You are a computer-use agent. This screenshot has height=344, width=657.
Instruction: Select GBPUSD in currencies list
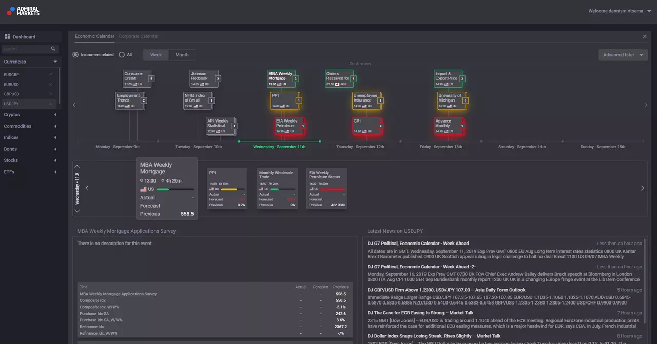[11, 94]
